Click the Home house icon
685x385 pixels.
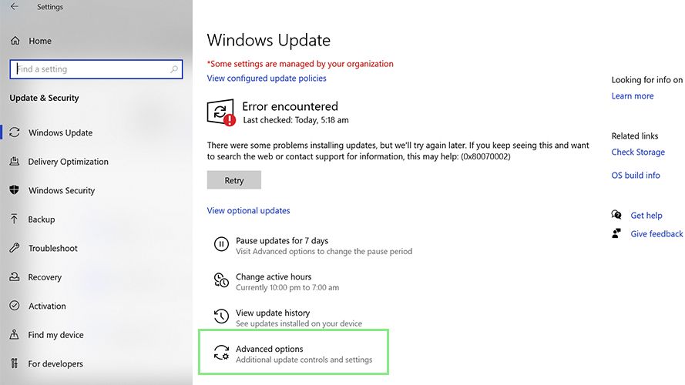coord(15,41)
